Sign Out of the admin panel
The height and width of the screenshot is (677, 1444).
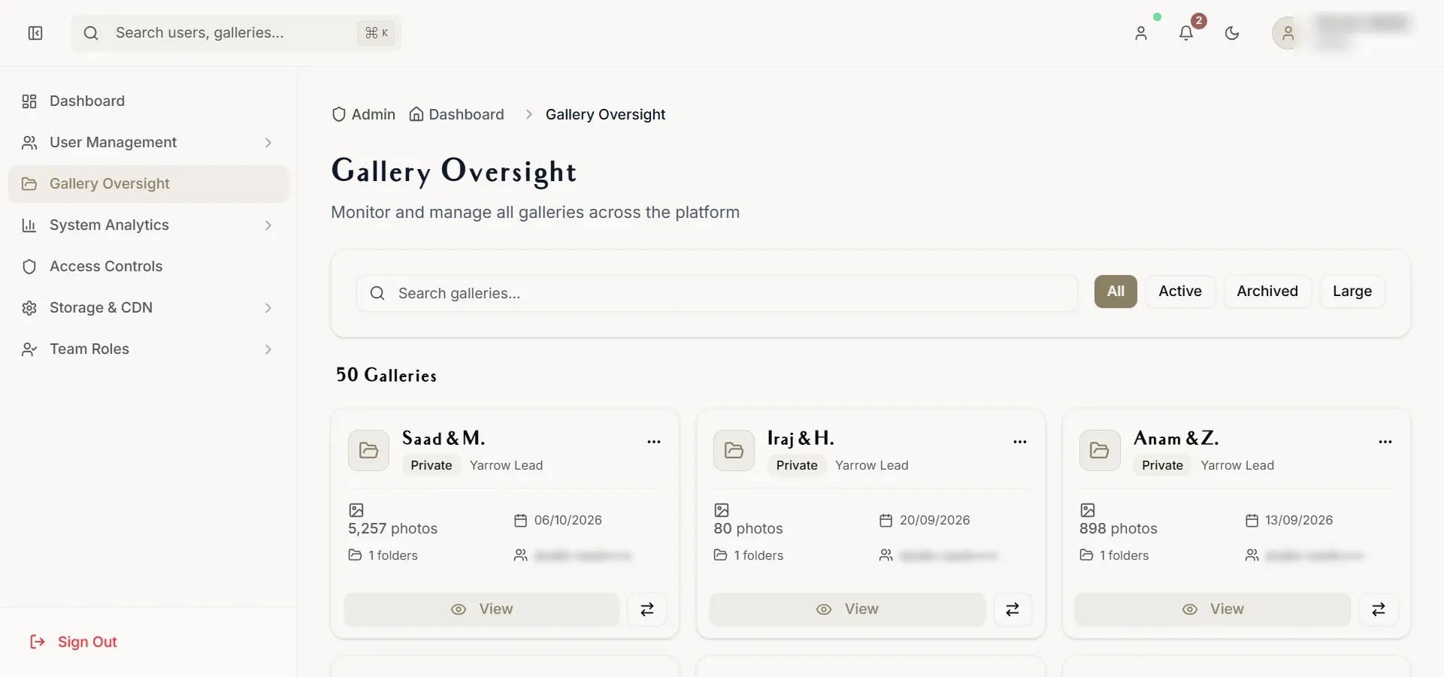tap(73, 642)
